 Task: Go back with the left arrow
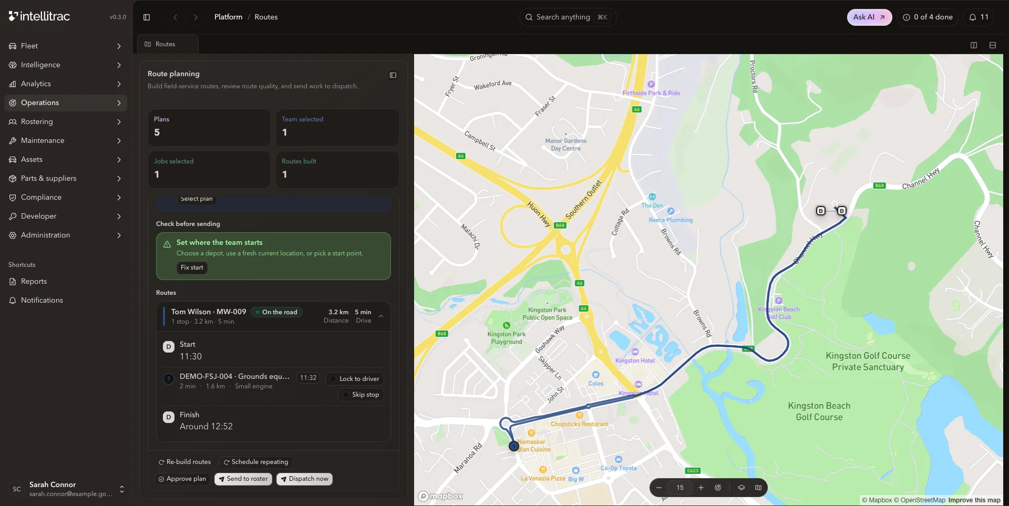pos(176,17)
